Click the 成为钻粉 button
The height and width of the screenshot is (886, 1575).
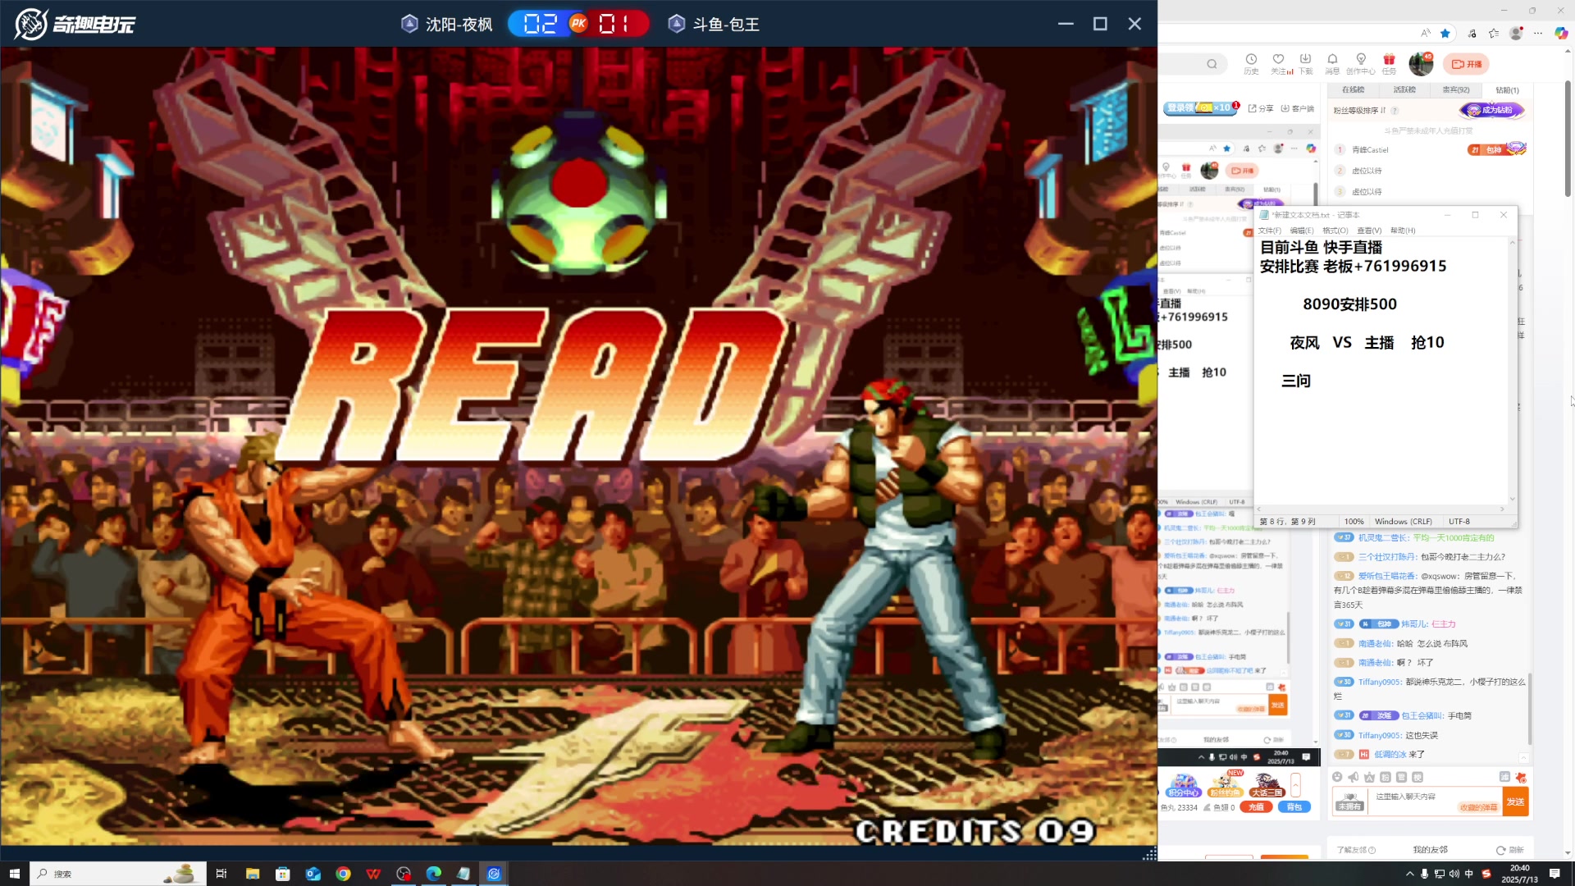(1491, 110)
